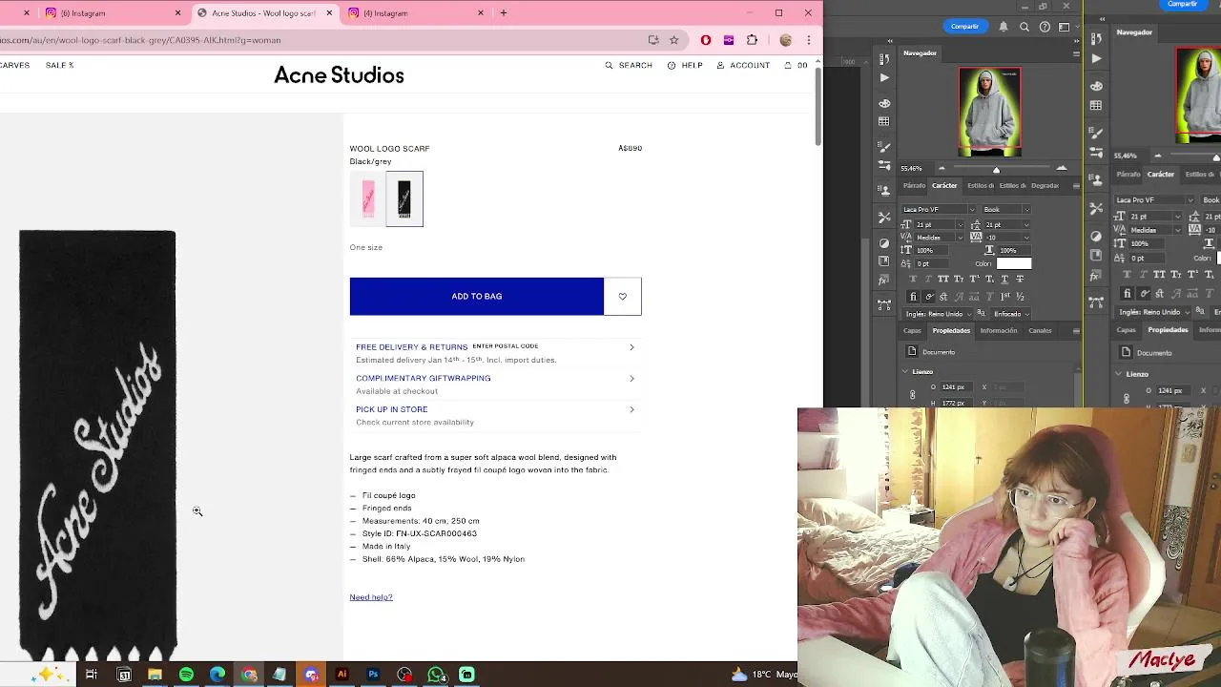1221x687 pixels.
Task: Open Microsoft Edge from the taskbar
Action: click(217, 675)
